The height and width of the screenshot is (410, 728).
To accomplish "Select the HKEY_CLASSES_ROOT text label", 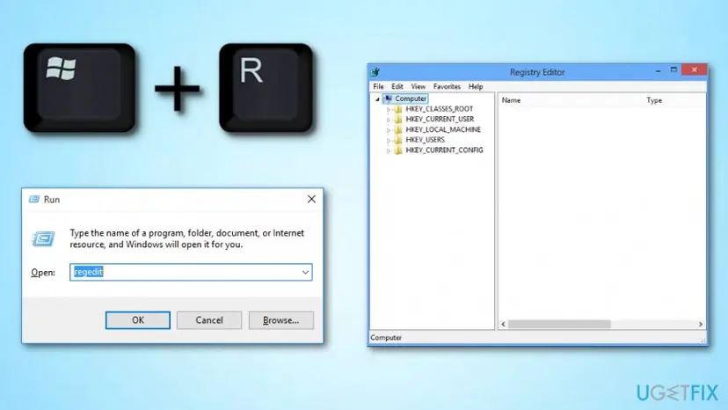I will click(x=440, y=109).
